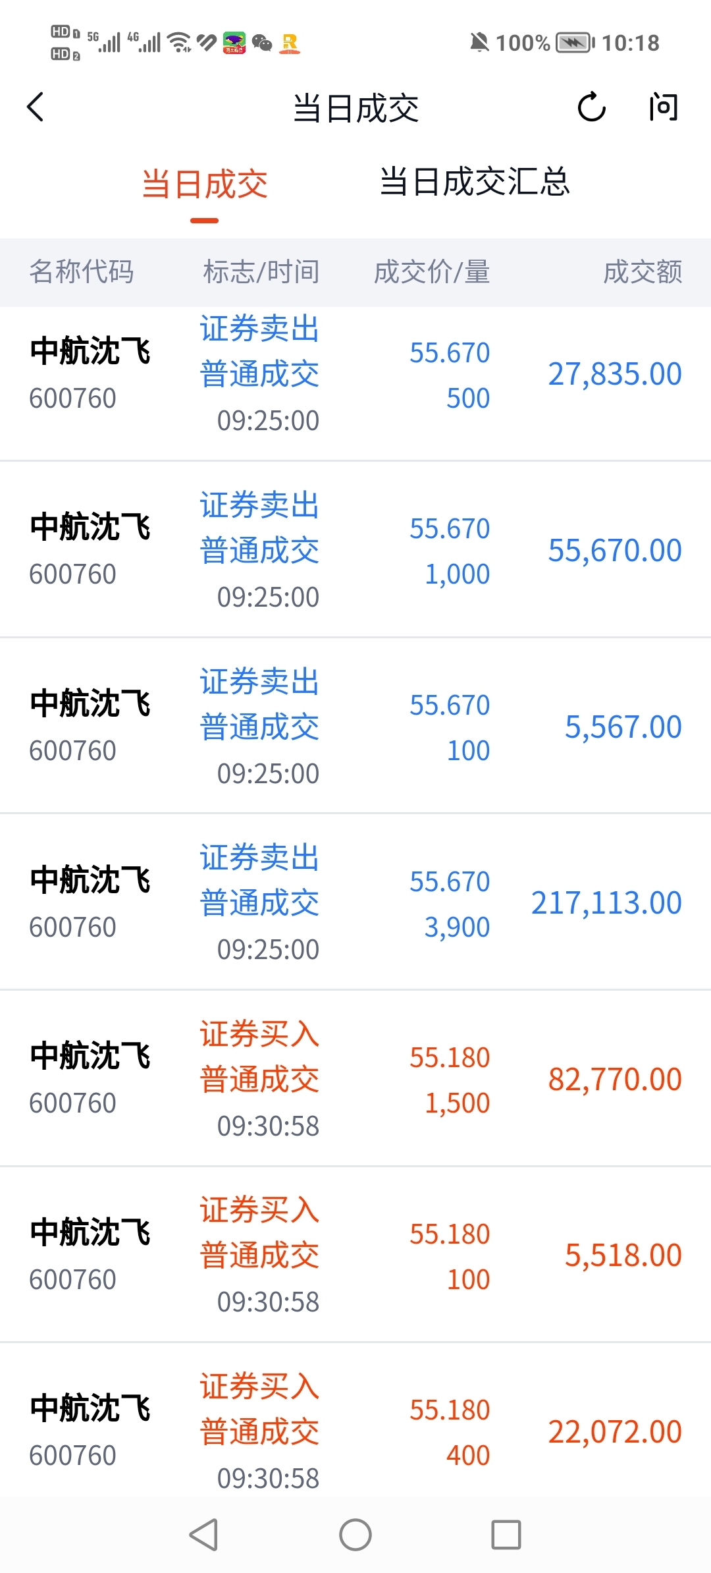711x1573 pixels.
Task: Refresh the trade list
Action: tap(591, 107)
